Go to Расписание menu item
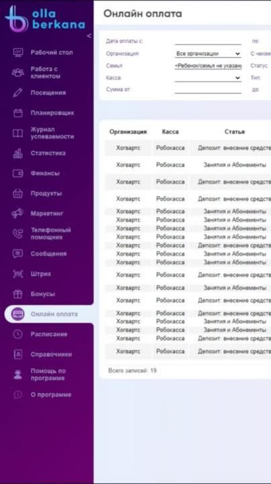This screenshot has height=484, width=271. click(x=49, y=334)
